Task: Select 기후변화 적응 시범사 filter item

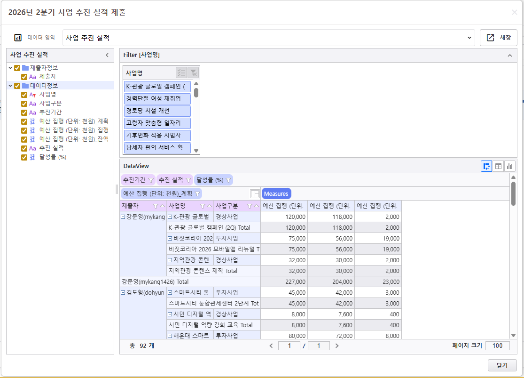Action: point(157,135)
